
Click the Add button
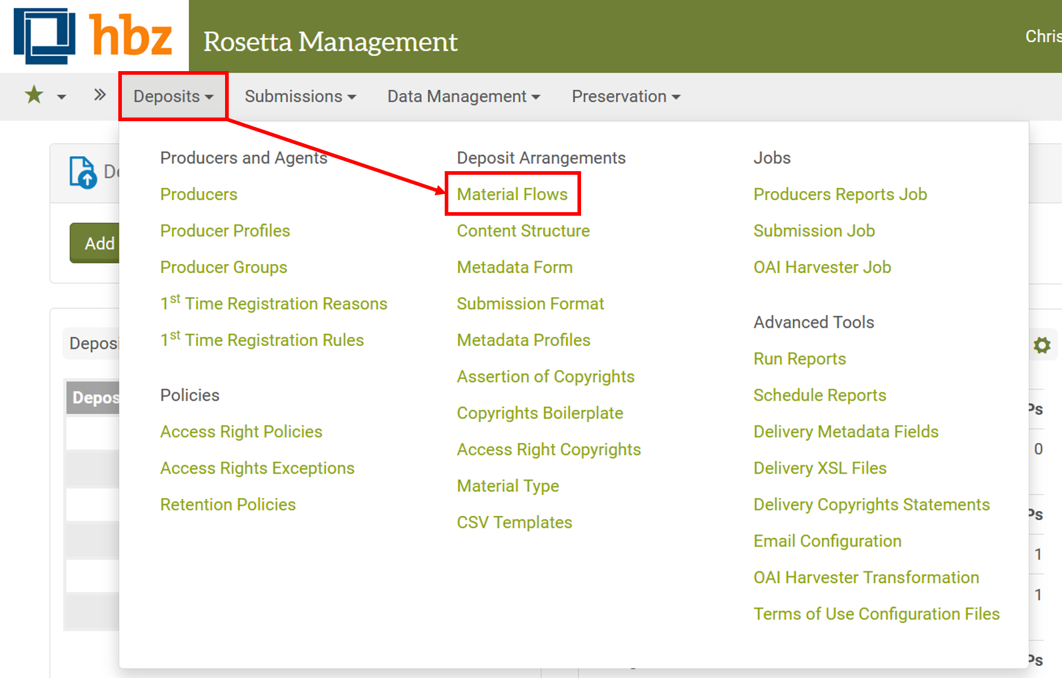[100, 243]
